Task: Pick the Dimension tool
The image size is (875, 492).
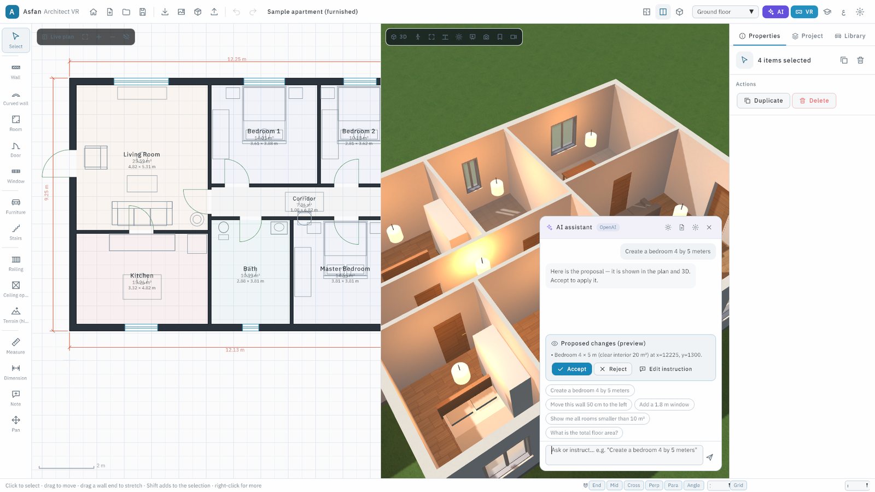Action: tap(16, 372)
